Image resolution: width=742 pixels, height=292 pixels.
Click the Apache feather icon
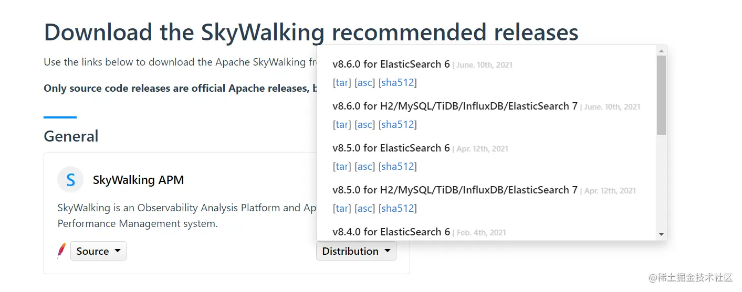click(x=61, y=251)
